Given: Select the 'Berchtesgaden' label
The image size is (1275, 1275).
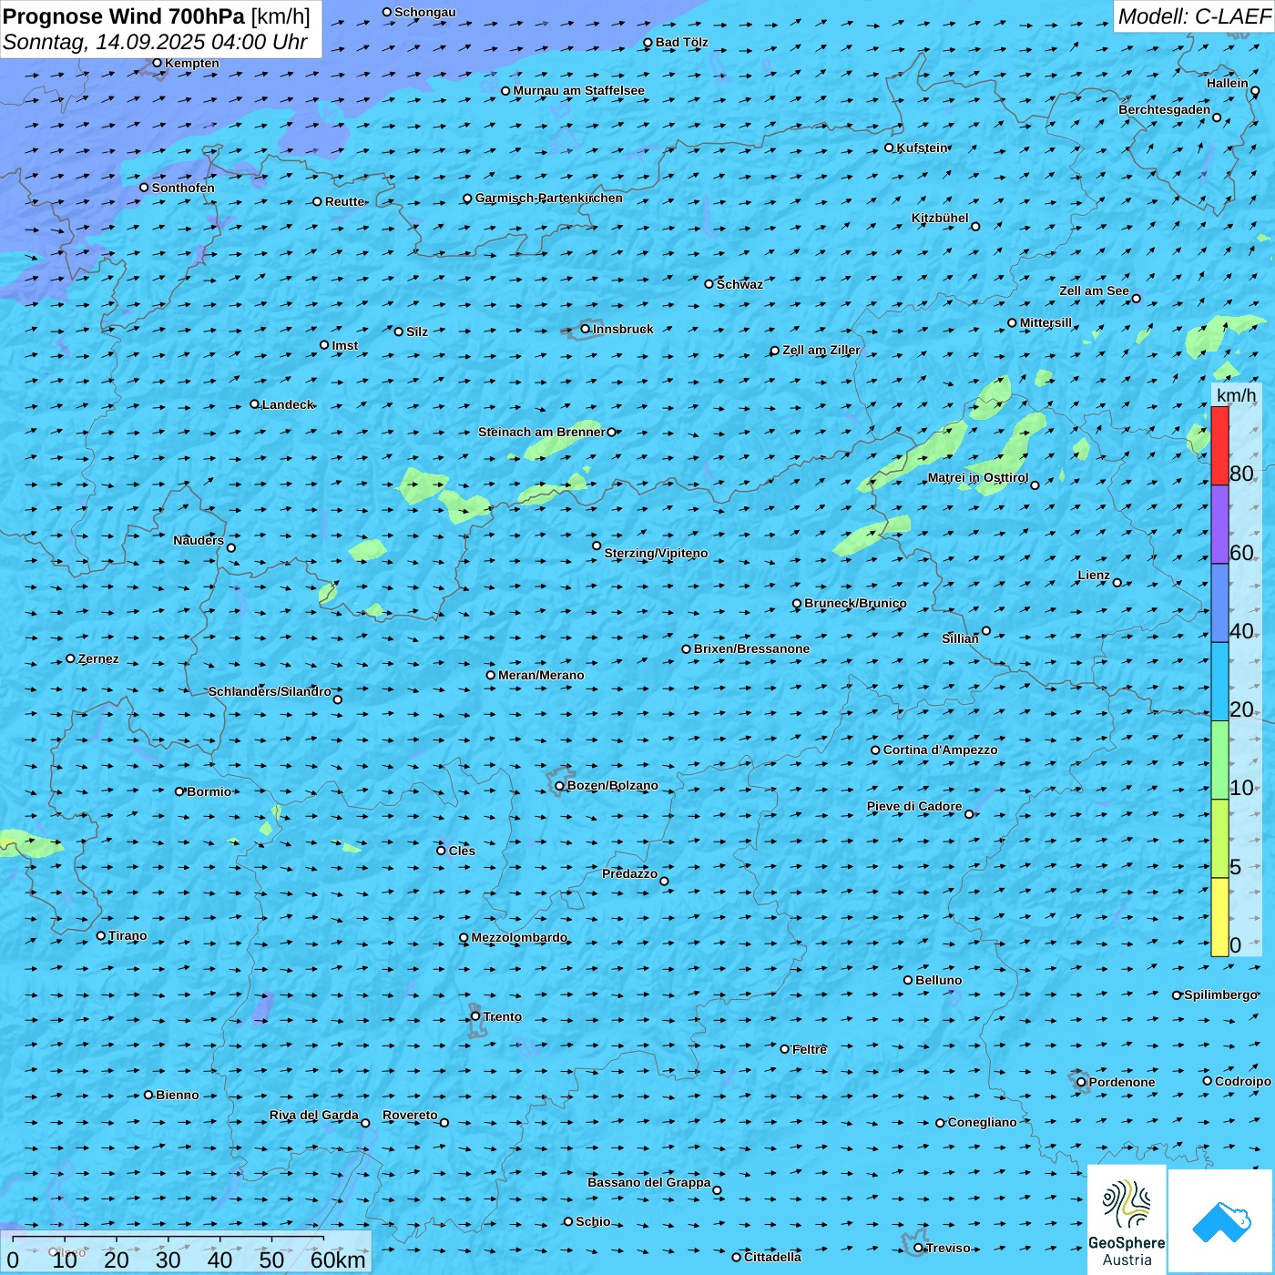Looking at the screenshot, I should point(1164,109).
